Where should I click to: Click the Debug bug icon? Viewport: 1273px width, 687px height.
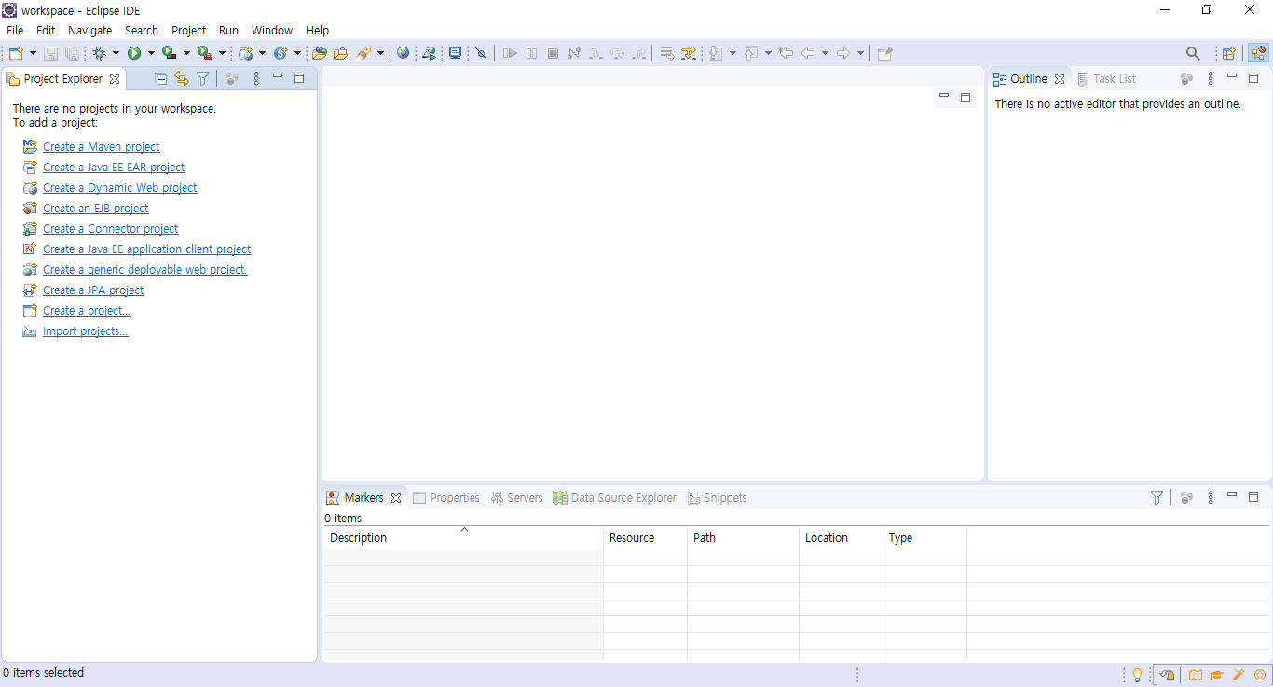coord(99,54)
